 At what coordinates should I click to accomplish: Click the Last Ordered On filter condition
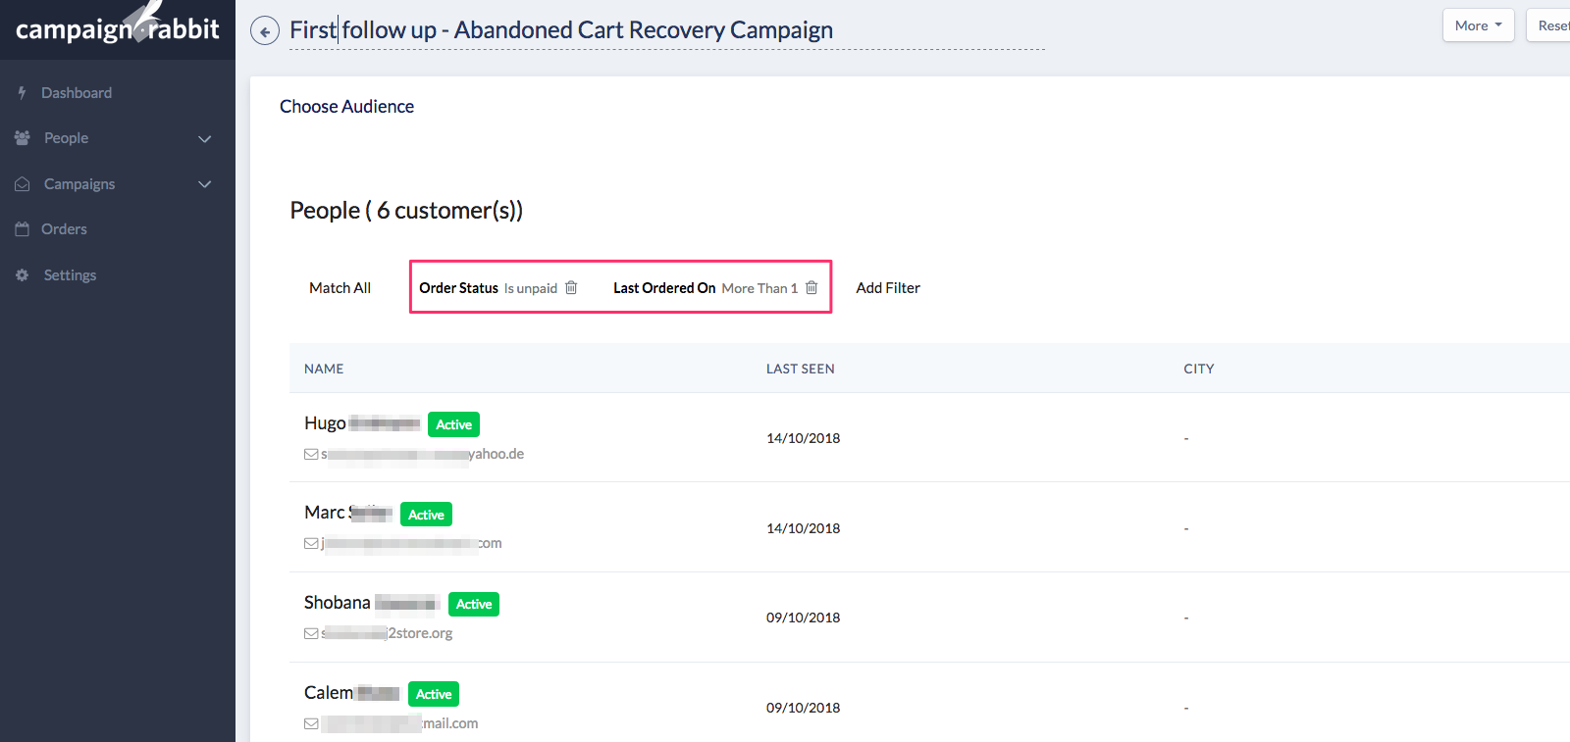click(x=706, y=288)
